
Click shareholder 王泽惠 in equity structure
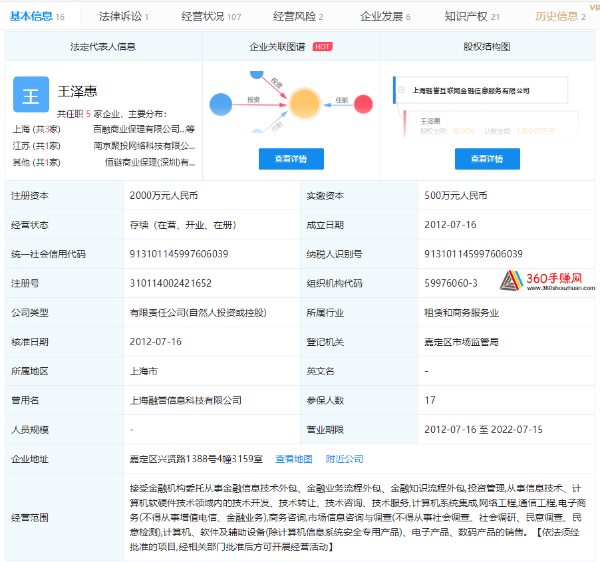point(430,121)
